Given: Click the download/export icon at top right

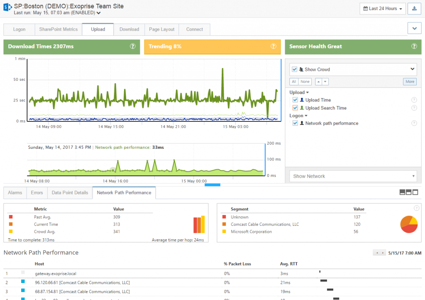Looking at the screenshot, I should [x=415, y=9].
